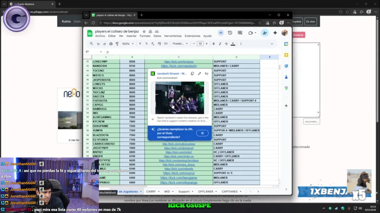
Task: Toggle italic formatting
Action: (220, 44)
